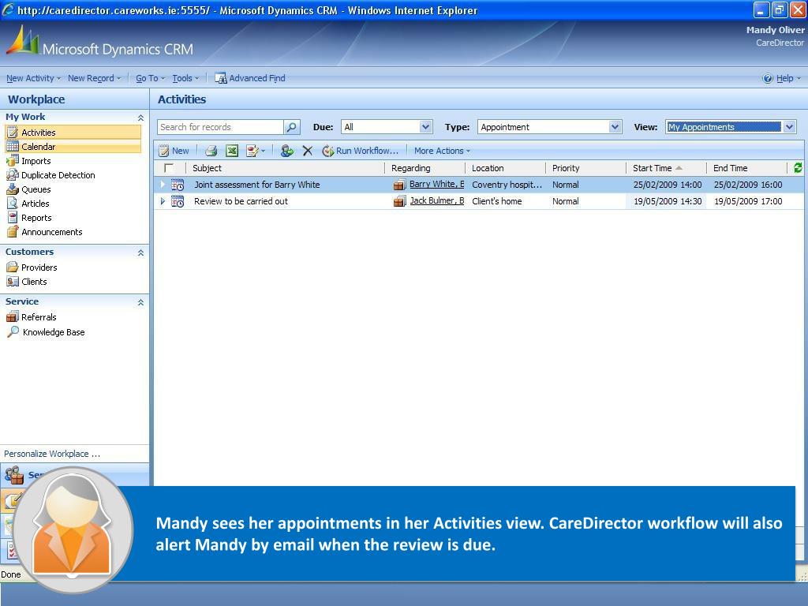This screenshot has width=808, height=606.
Task: Click the edit record icon in the toolbar
Action: (x=252, y=151)
